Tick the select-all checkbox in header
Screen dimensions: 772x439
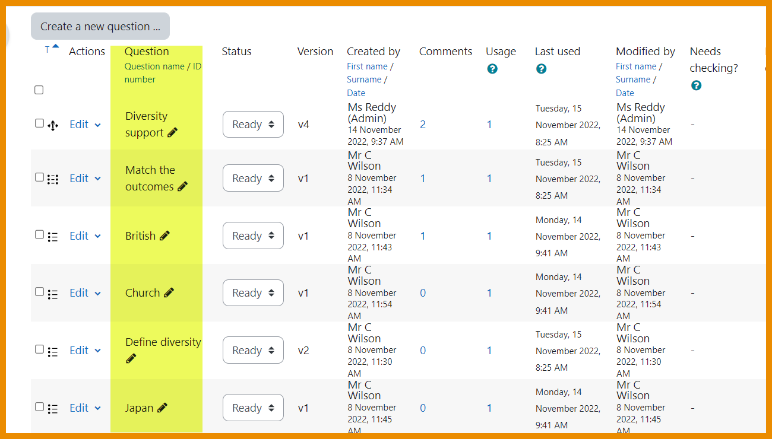point(39,90)
